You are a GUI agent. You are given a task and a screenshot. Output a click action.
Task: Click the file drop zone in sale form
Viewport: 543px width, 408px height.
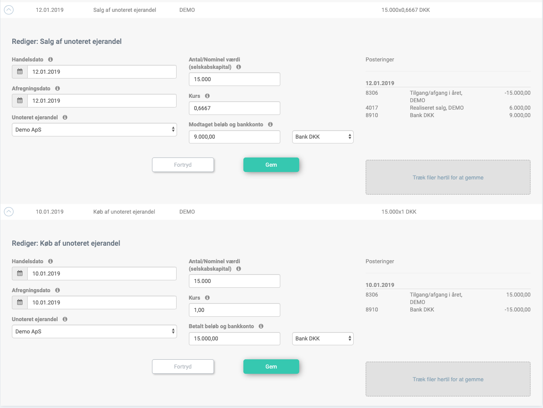coord(448,177)
